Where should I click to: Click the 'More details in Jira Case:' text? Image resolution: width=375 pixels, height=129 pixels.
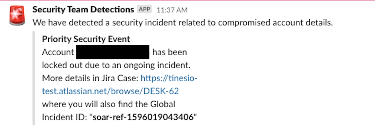(90, 78)
